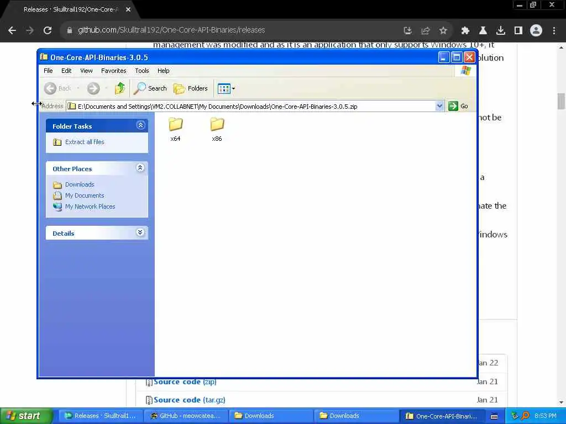The width and height of the screenshot is (566, 424).
Task: Click the Chrome back arrow
Action: (12, 30)
